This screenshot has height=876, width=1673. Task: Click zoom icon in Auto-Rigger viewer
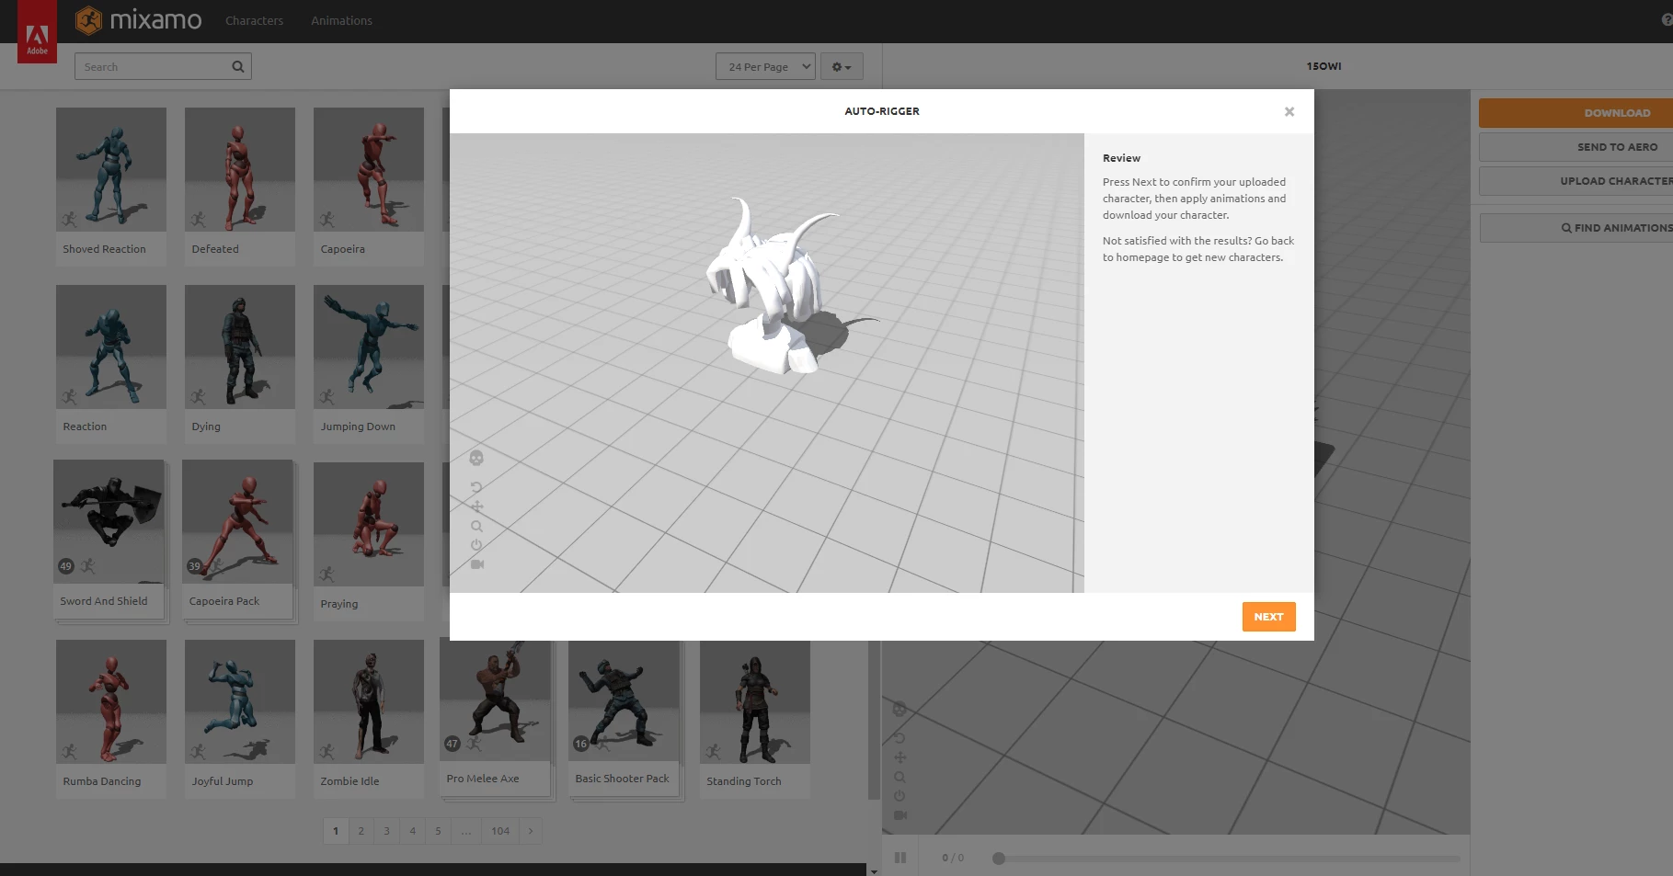click(x=476, y=526)
